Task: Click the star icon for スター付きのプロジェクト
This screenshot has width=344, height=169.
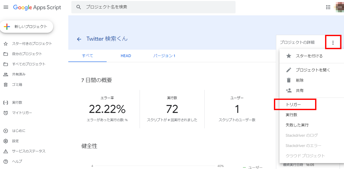Action: tap(6, 44)
